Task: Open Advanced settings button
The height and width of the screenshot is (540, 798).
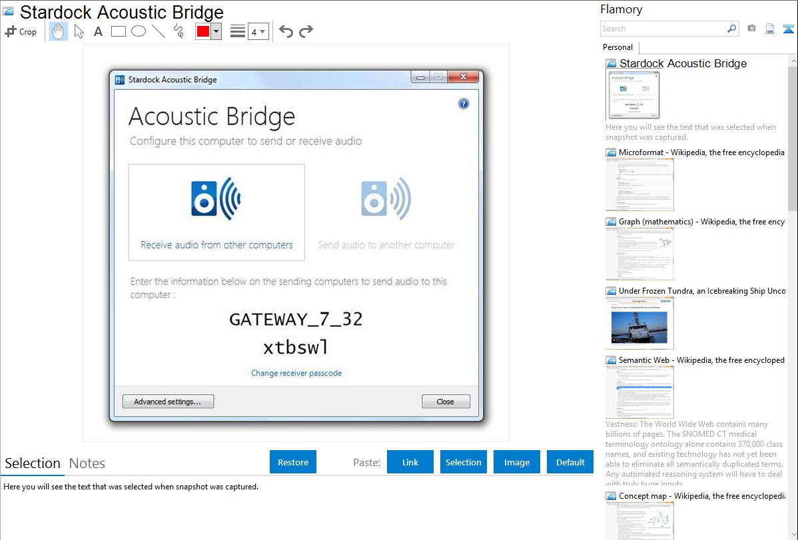Action: coord(168,402)
